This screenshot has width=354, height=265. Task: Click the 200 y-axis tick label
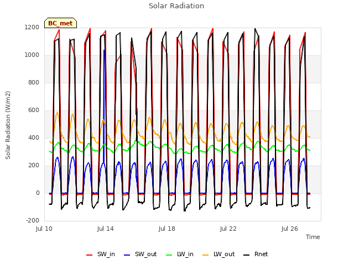[x=34, y=166]
